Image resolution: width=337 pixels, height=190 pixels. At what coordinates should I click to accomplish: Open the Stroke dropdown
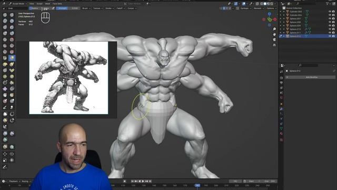[x=110, y=8]
